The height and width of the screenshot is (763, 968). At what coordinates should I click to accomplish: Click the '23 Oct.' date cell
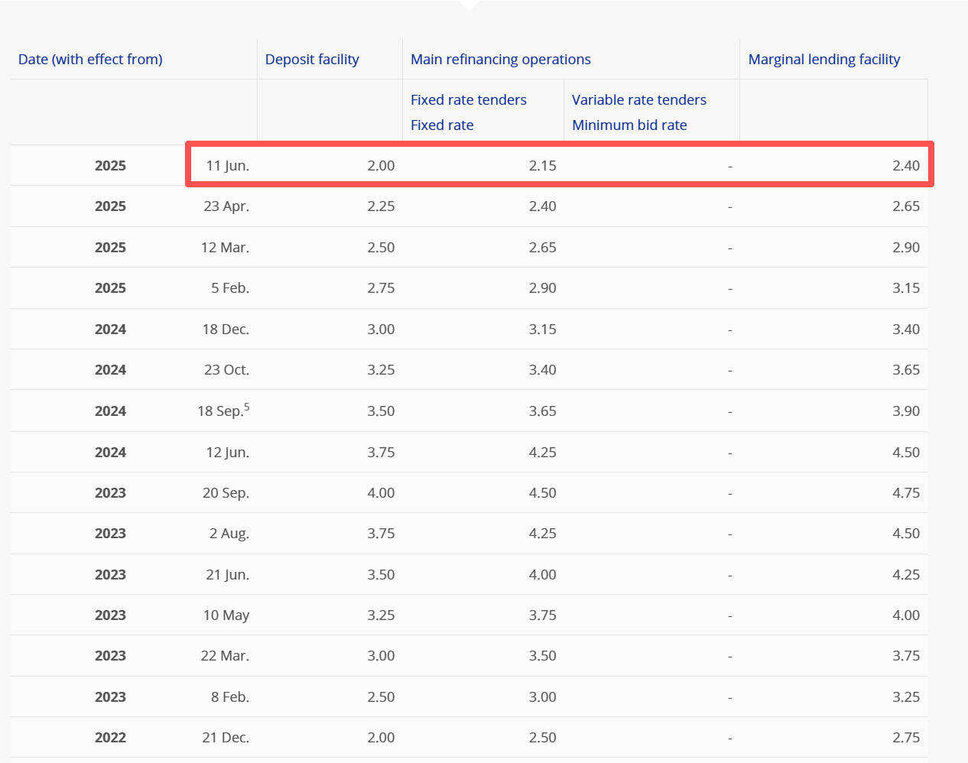point(226,370)
